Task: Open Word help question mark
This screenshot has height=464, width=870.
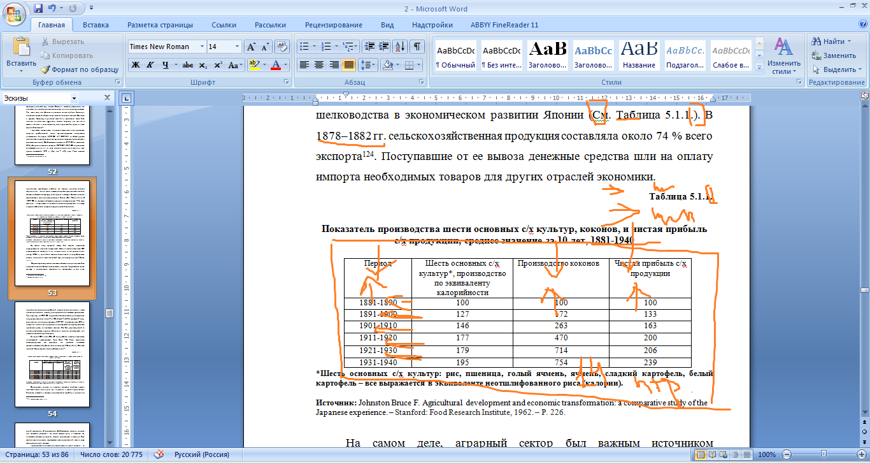Action: coord(862,25)
